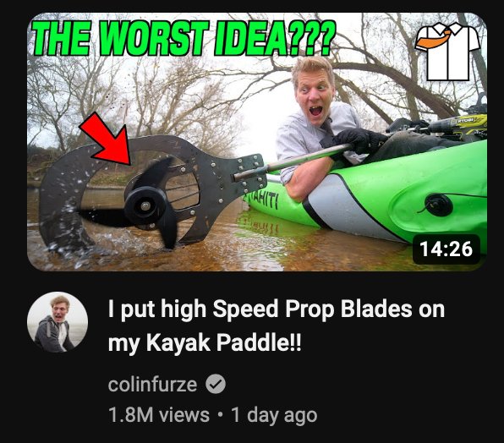Viewport: 504px width, 443px height.
Task: Open the colinfurze channel avatar
Action: coord(58,322)
